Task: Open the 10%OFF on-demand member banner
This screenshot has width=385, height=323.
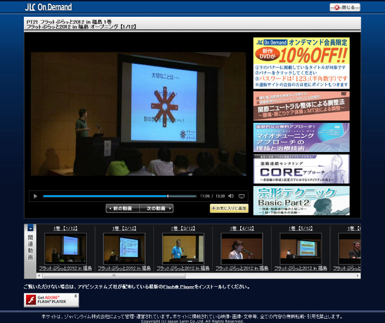Action: click(x=301, y=63)
